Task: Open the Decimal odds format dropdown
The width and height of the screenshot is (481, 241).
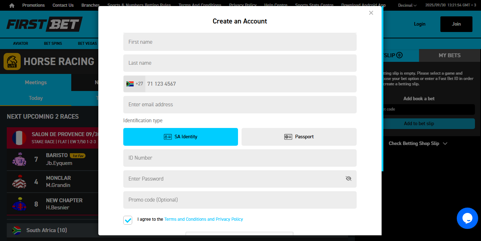Action: pos(407,5)
